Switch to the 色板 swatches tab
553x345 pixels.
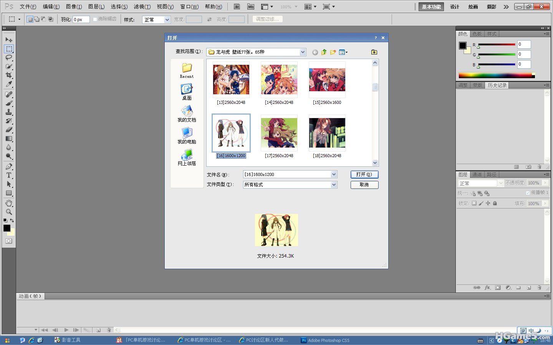477,34
